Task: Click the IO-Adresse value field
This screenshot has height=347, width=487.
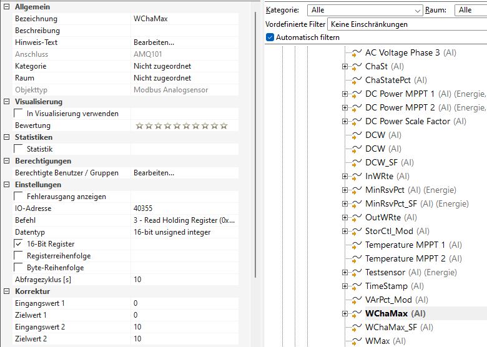Action: [x=187, y=208]
